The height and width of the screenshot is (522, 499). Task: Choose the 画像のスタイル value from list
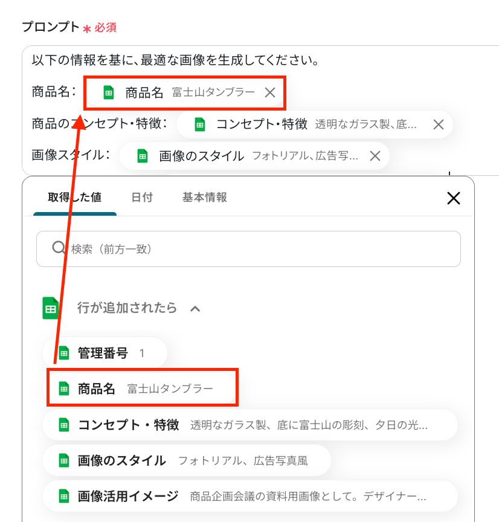click(187, 460)
